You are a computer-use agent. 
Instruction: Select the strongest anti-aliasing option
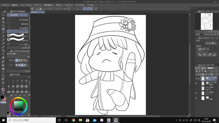25,65
